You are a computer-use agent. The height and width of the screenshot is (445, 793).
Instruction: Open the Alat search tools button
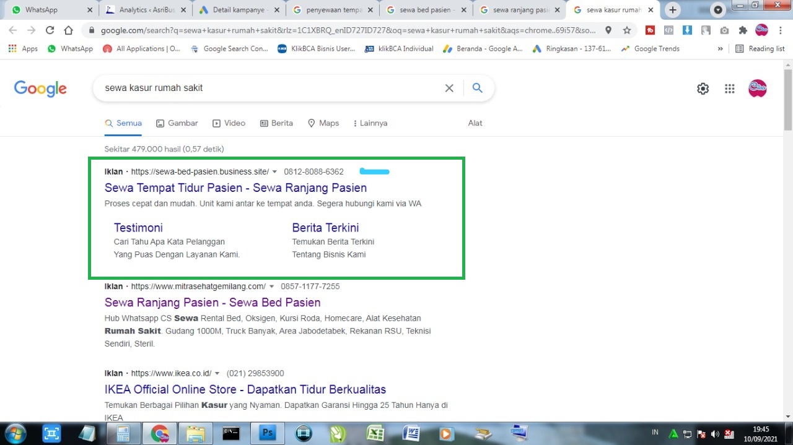click(475, 123)
